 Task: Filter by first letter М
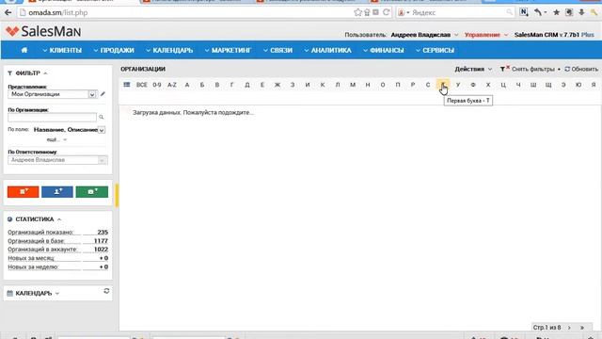click(x=353, y=85)
